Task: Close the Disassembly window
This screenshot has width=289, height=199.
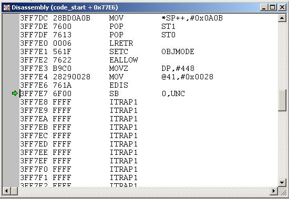Action: coord(282,7)
